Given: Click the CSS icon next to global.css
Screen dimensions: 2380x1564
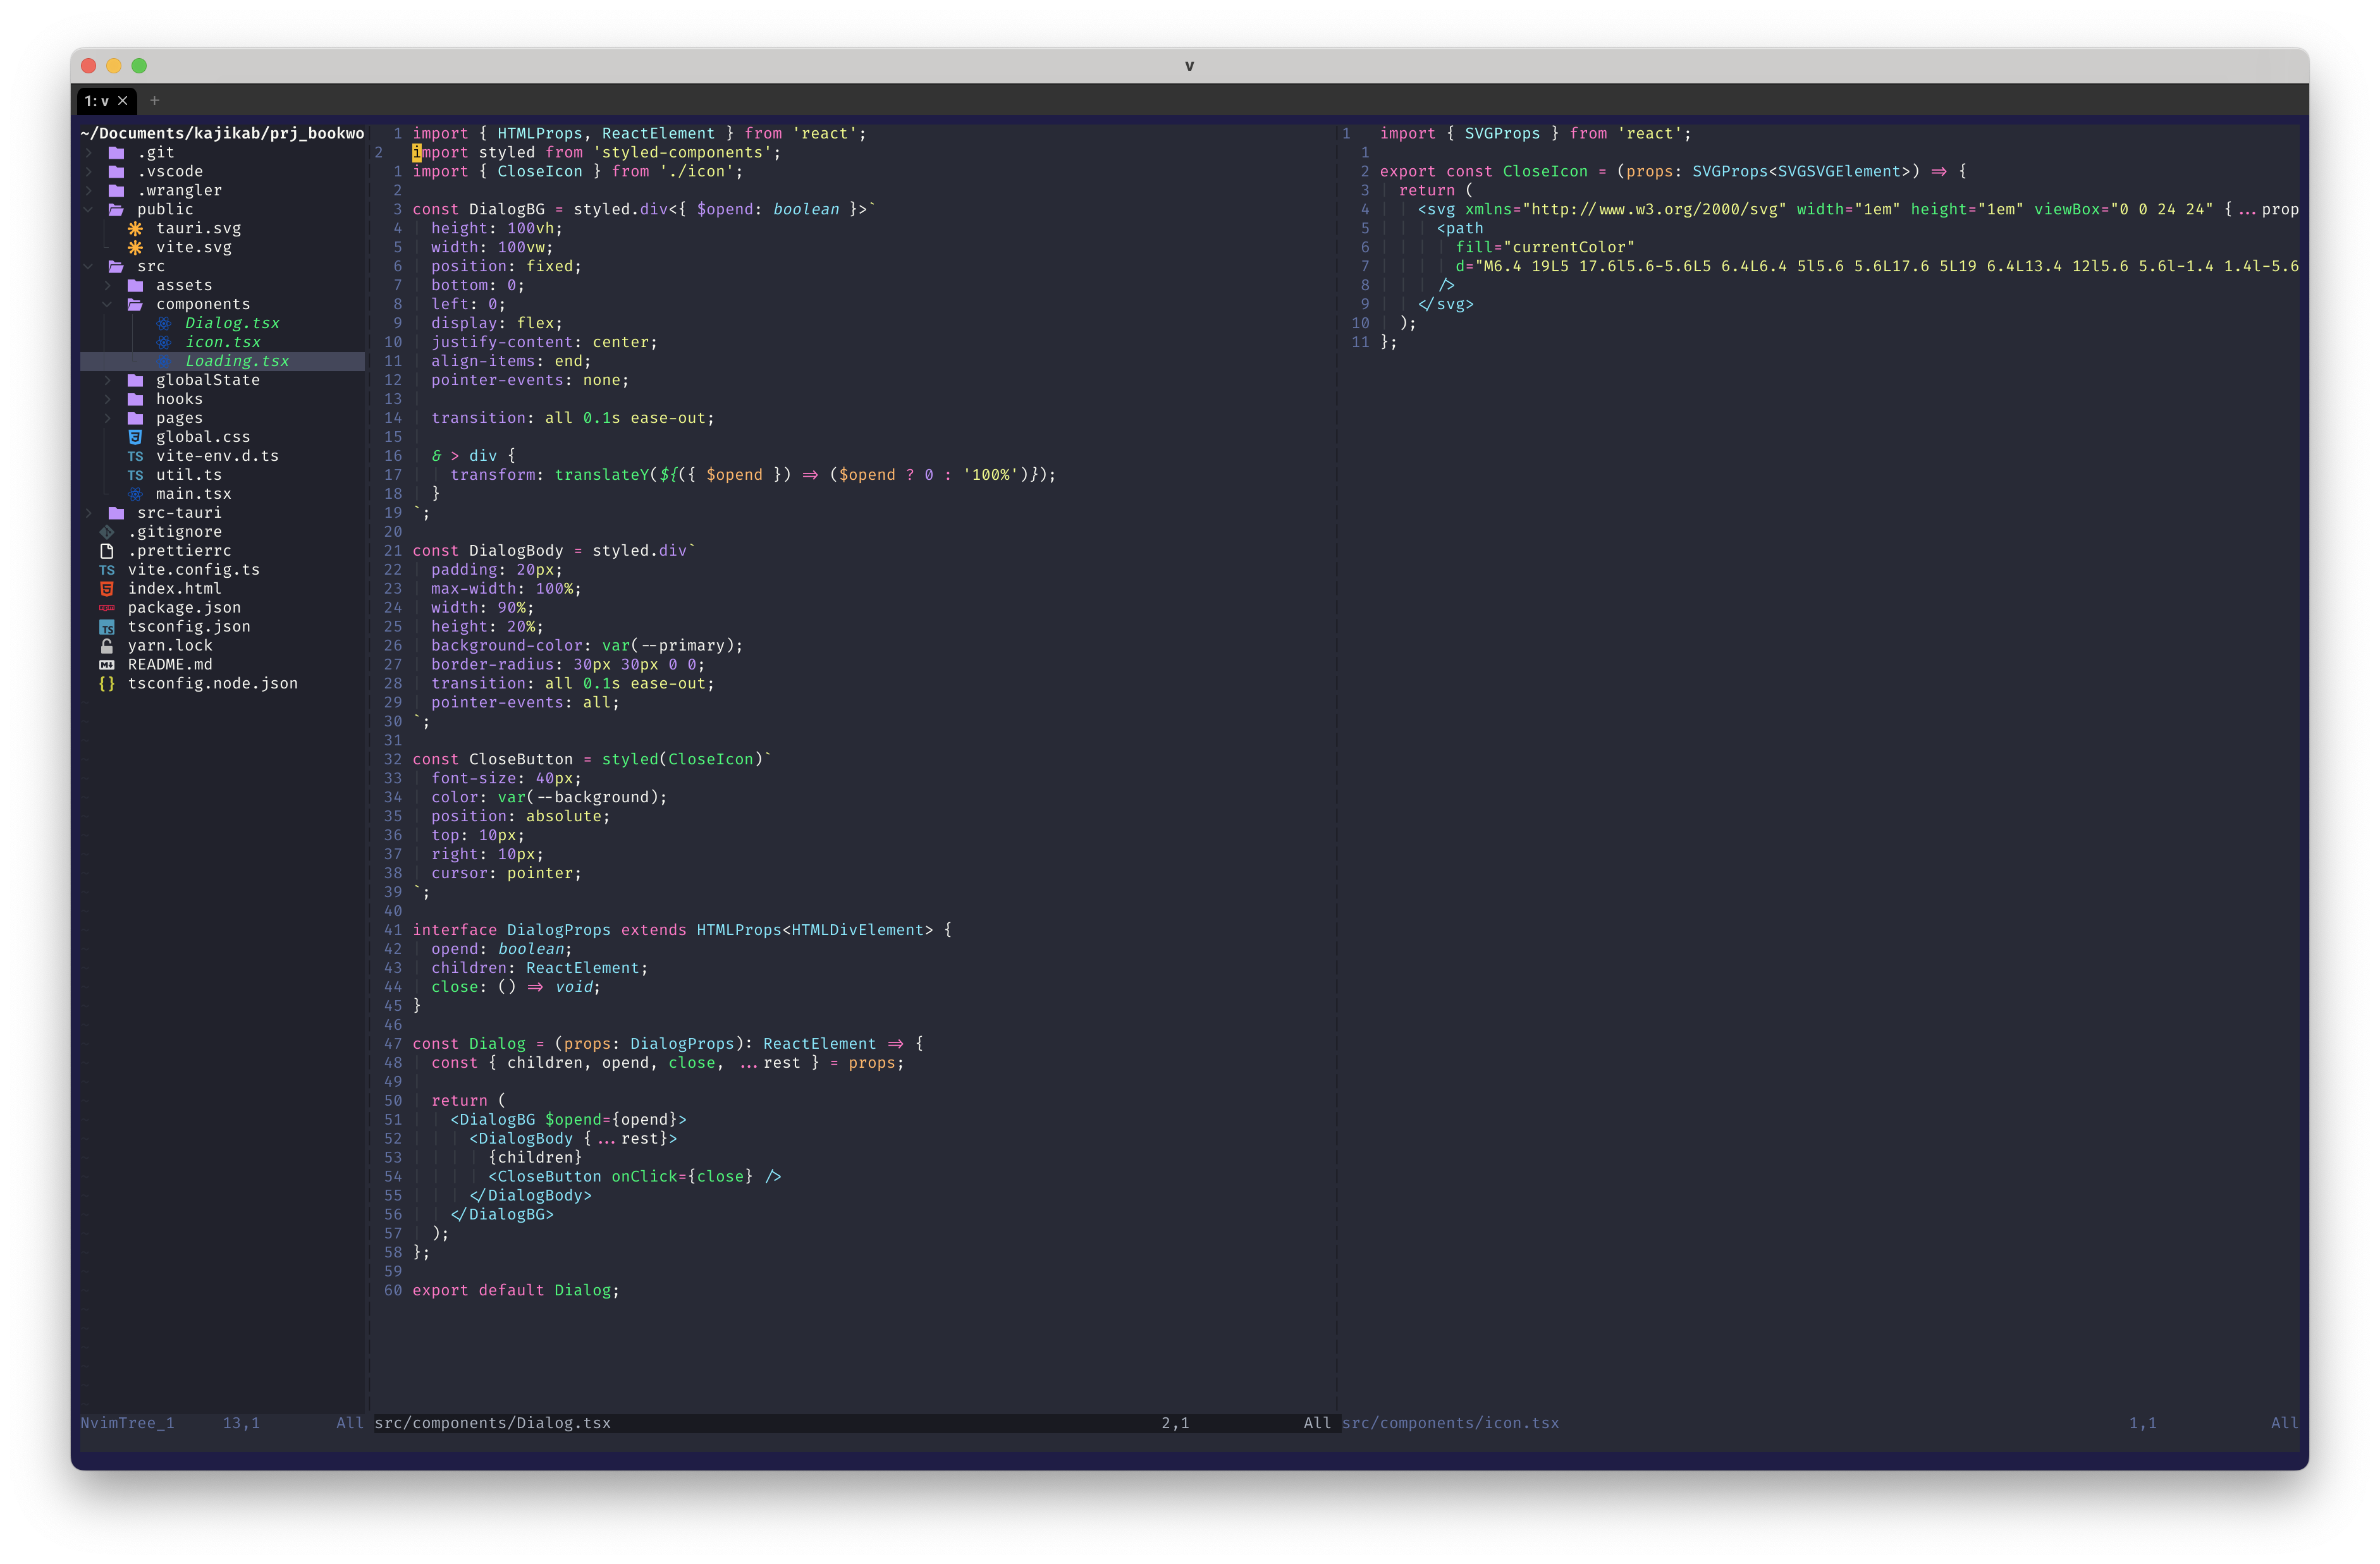Looking at the screenshot, I should pos(135,437).
